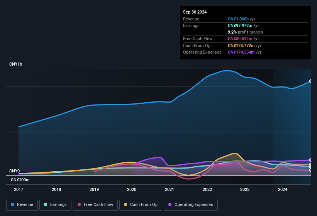Click the CN¥1.060b revenue value

pos(238,19)
